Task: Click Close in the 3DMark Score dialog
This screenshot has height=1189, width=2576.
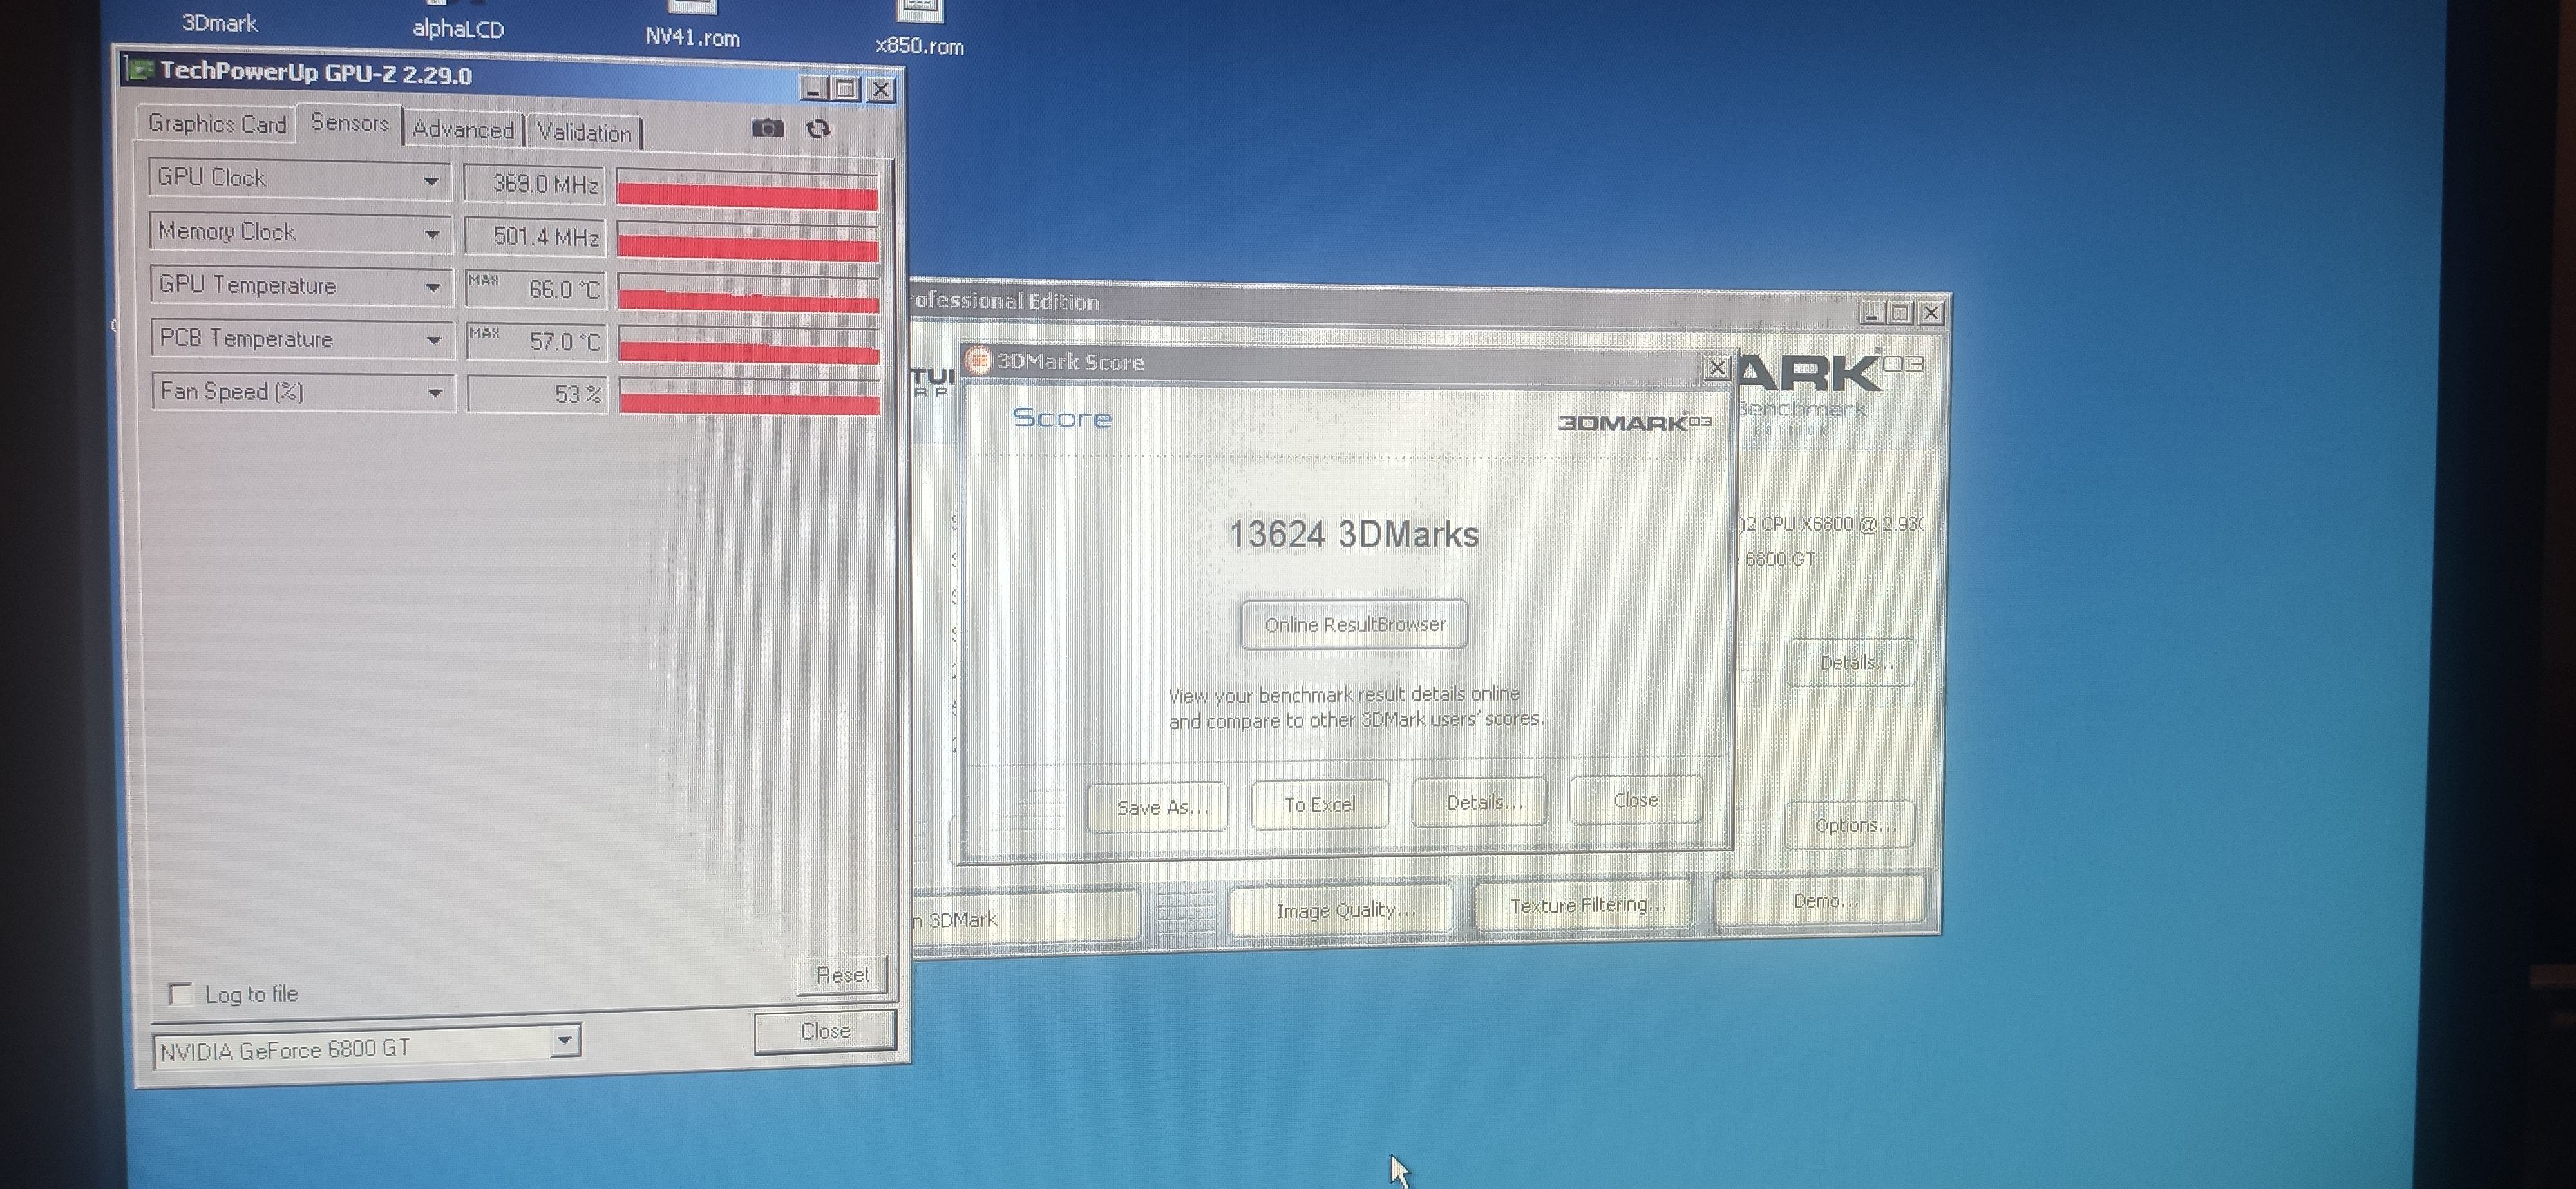Action: (1636, 800)
